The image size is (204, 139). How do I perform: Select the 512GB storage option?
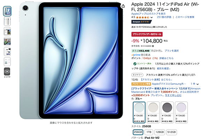coord(172,132)
